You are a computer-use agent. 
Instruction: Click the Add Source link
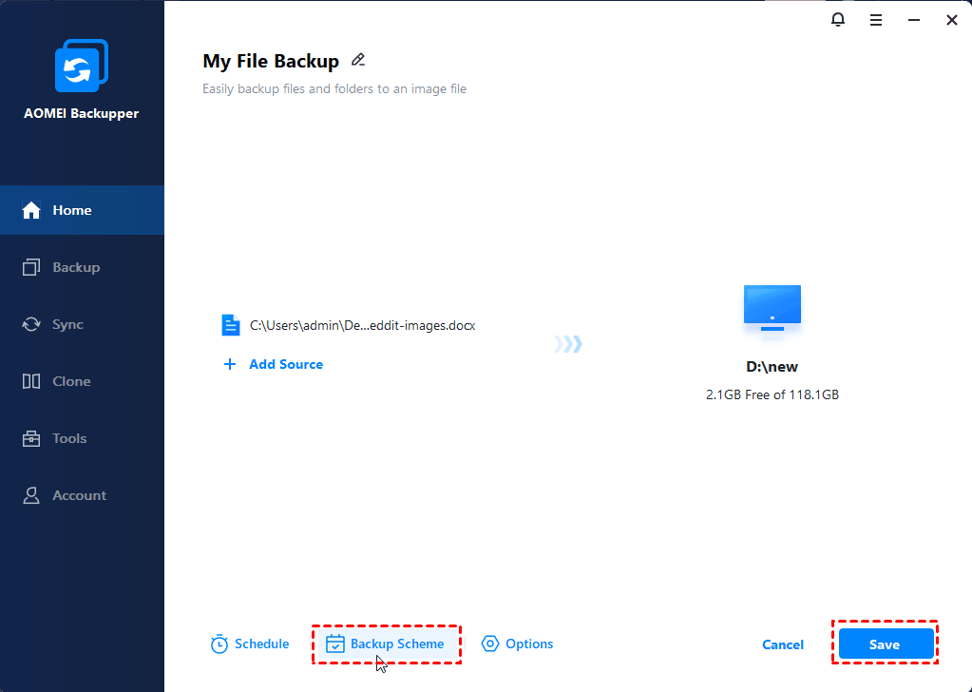(286, 364)
